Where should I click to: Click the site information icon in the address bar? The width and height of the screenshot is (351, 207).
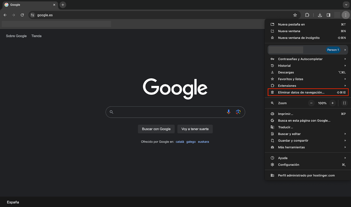pyautogui.click(x=32, y=15)
